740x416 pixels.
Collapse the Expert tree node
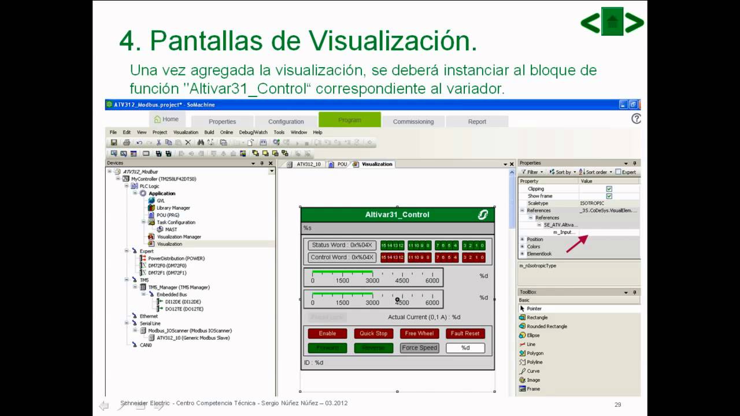coord(127,251)
